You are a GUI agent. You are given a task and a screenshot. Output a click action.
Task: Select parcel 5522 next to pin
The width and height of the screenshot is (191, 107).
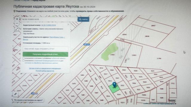click(122, 85)
